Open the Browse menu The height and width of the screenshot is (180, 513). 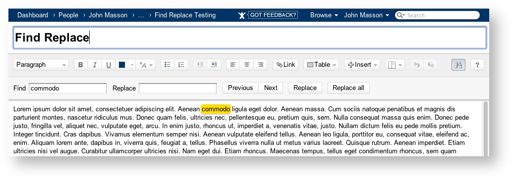pos(324,15)
